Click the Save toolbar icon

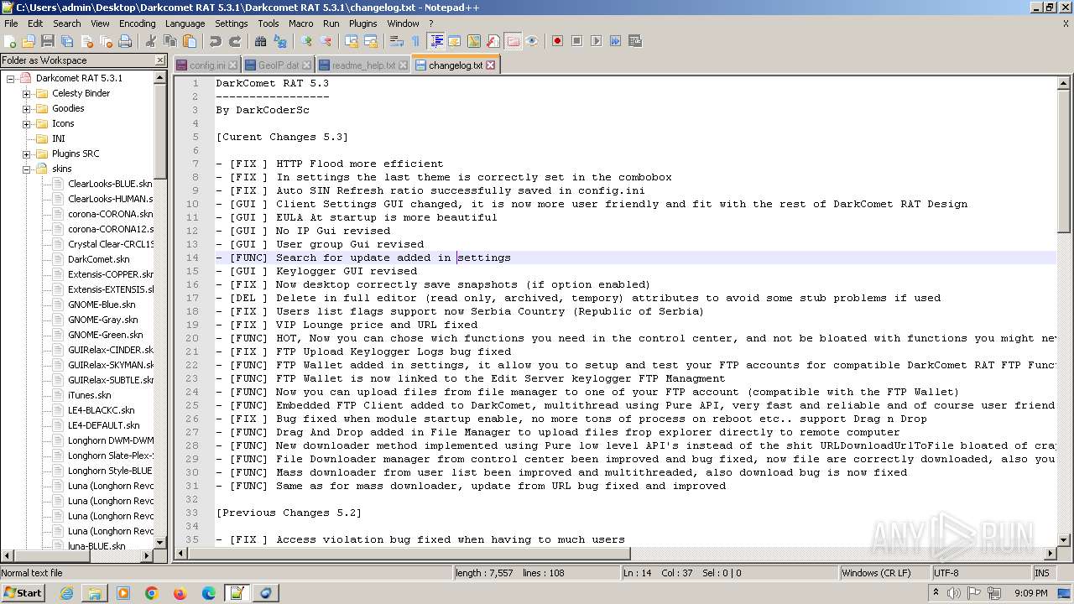[48, 41]
